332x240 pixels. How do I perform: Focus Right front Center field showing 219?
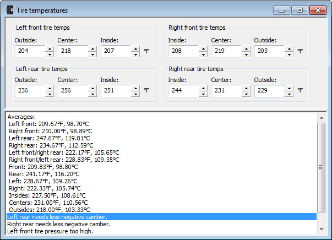(x=227, y=51)
